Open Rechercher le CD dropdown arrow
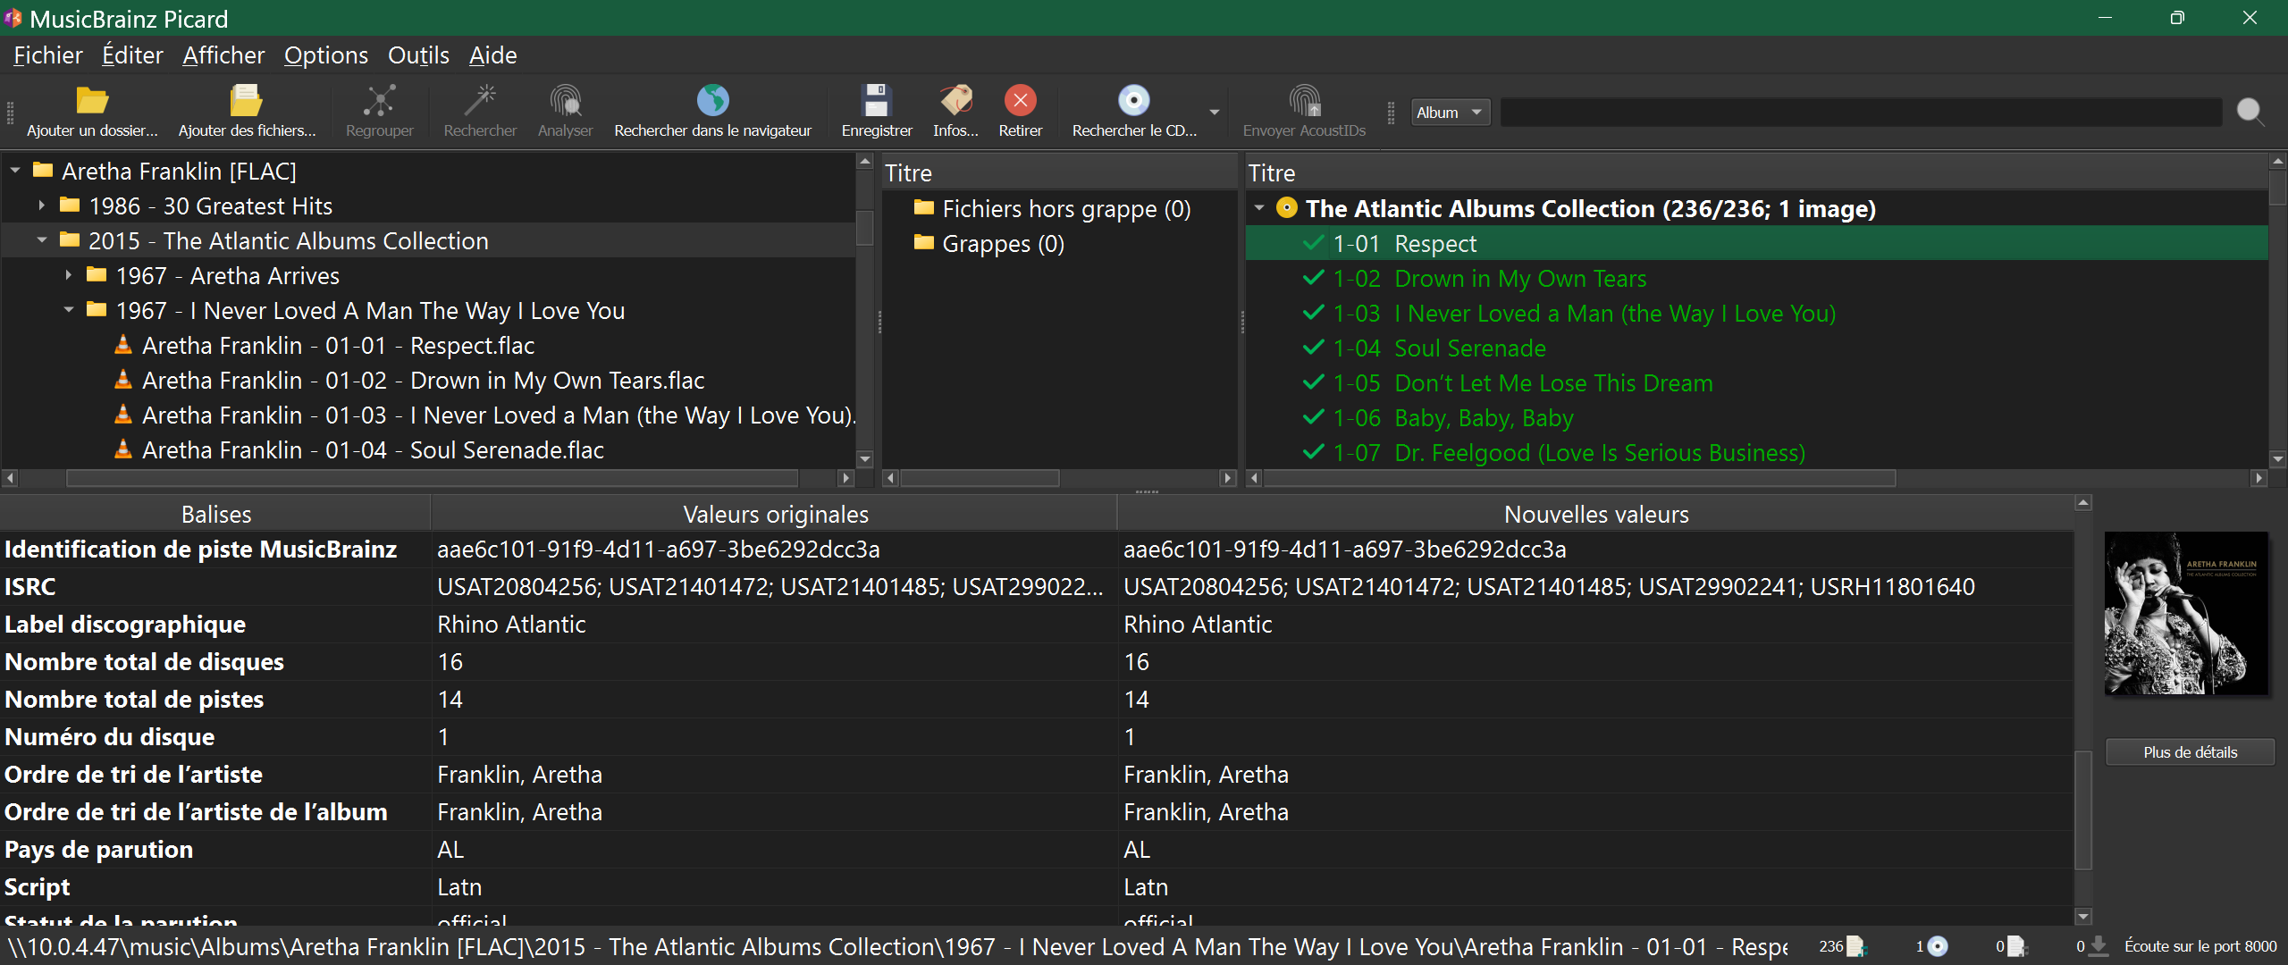 tap(1214, 113)
